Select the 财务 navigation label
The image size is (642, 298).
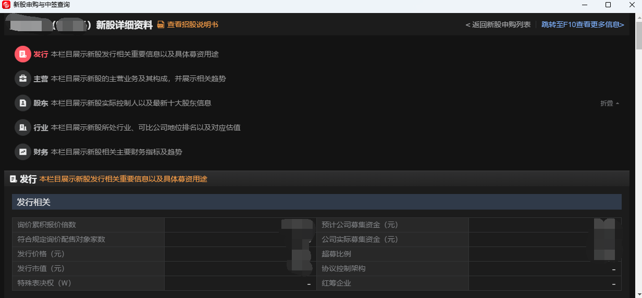pos(41,152)
